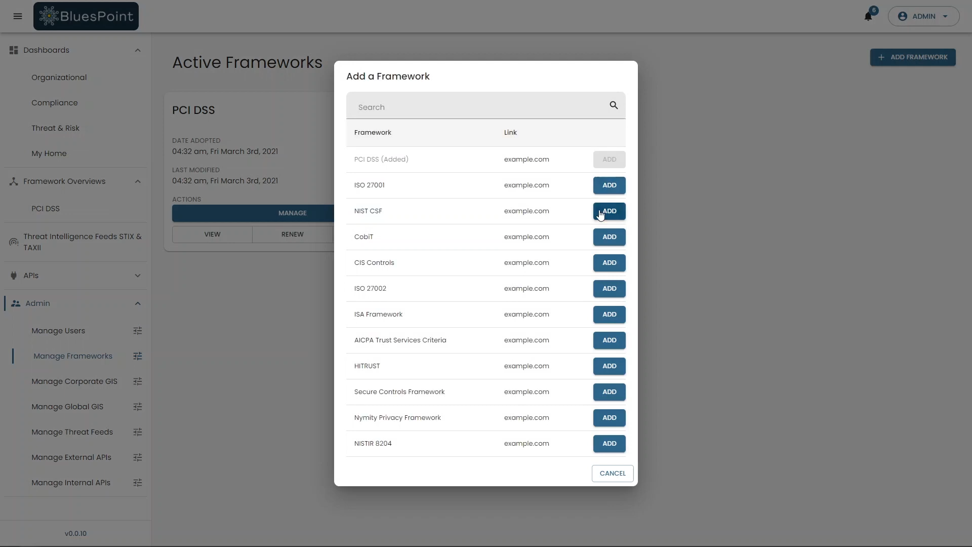Click the user avatar icon beside ADMIN
Viewport: 972px width, 547px height.
(902, 16)
